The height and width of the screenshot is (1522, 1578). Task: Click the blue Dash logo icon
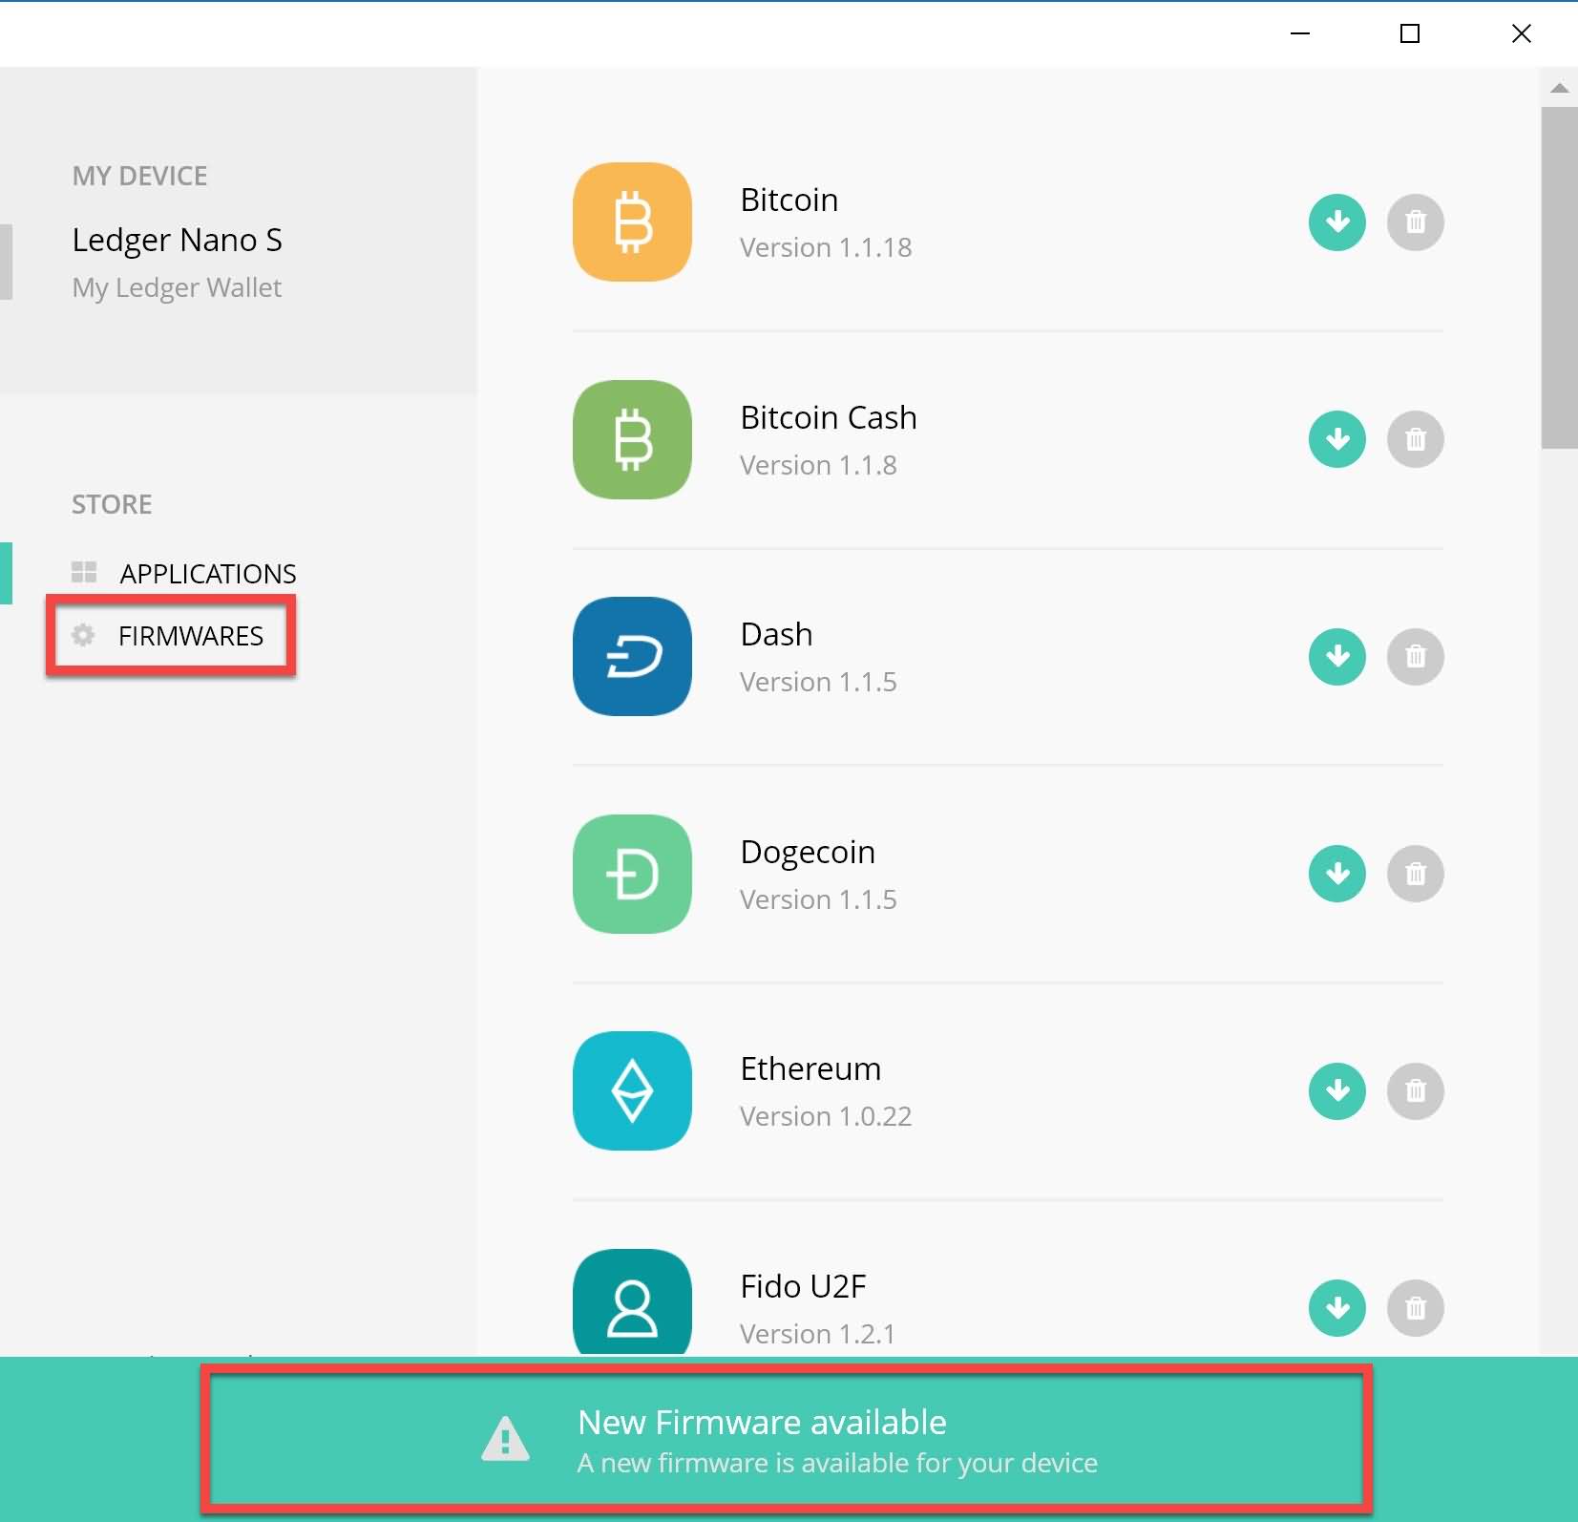pyautogui.click(x=632, y=657)
